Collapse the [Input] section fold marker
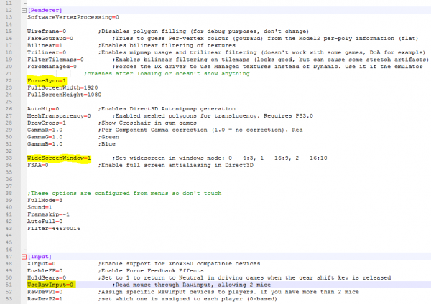The image size is (431, 304). tap(22, 255)
